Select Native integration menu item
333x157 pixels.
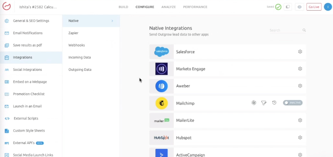(91, 21)
